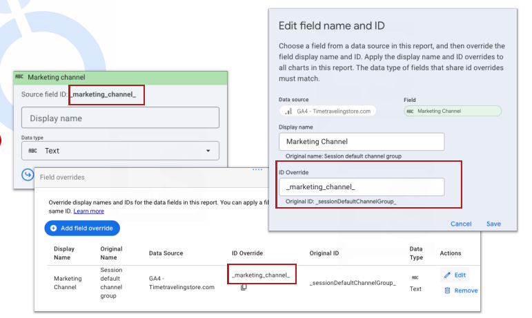Screen dimensions: 532x318
Task: Click the Original ID: _sessionDefaultChannelGroup_ note
Action: (x=341, y=201)
